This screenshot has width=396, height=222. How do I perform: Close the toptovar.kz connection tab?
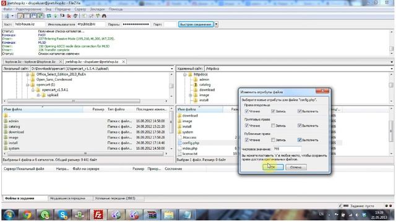[x=61, y=62]
